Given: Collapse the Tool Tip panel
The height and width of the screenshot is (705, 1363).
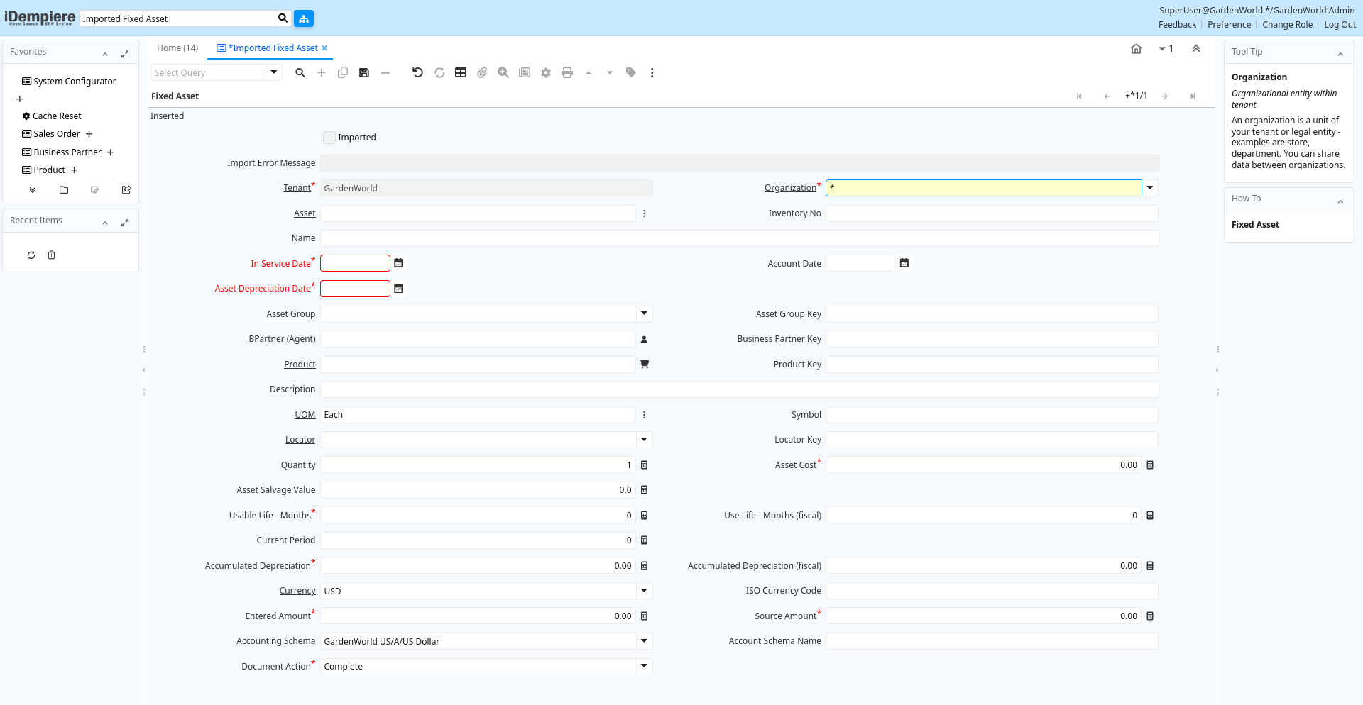Looking at the screenshot, I should [x=1340, y=53].
